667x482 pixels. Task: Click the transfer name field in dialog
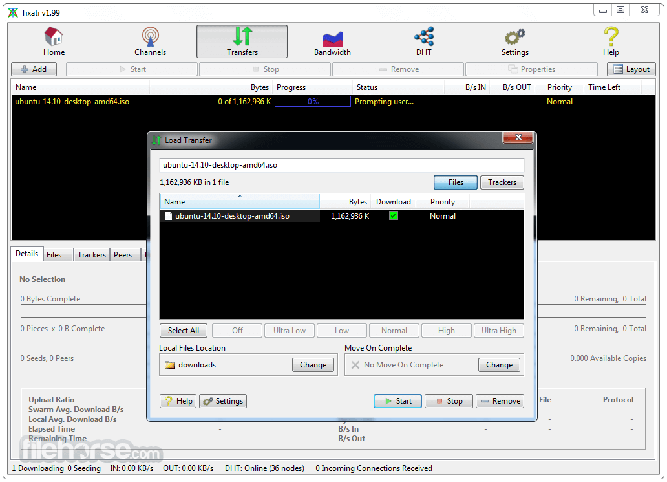point(342,165)
